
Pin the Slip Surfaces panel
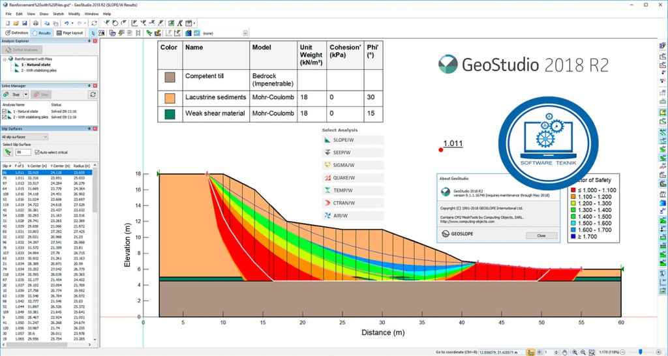[x=89, y=128]
